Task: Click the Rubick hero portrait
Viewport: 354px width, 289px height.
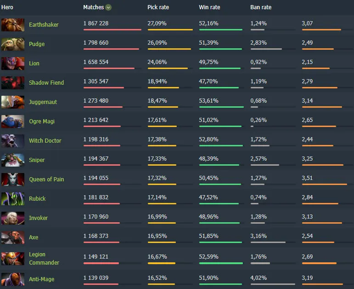Action: pyautogui.click(x=13, y=199)
